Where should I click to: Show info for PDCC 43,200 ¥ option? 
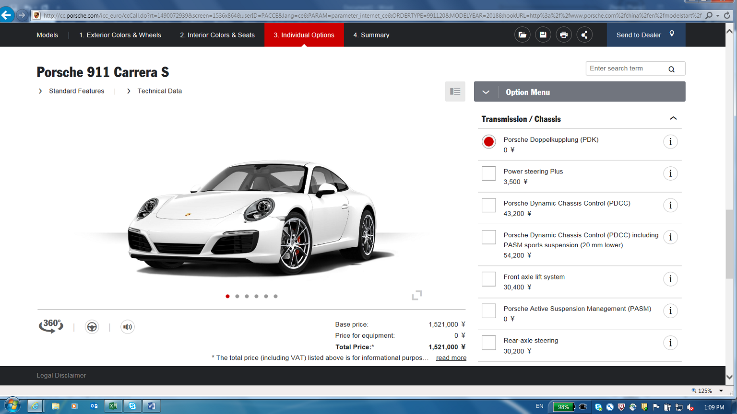[x=670, y=206]
